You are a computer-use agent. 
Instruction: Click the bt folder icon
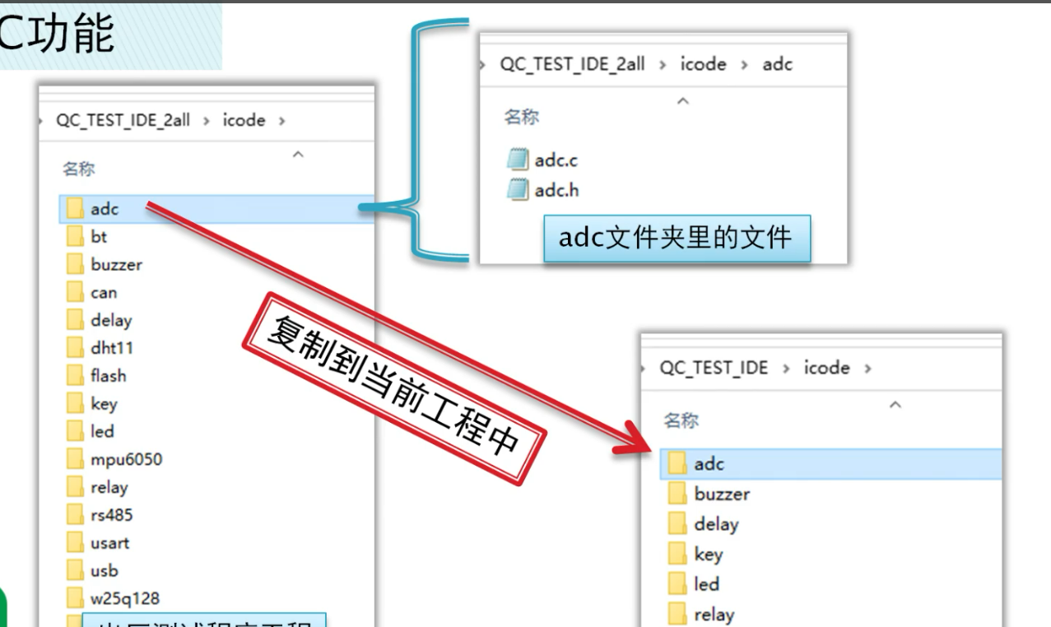76,237
